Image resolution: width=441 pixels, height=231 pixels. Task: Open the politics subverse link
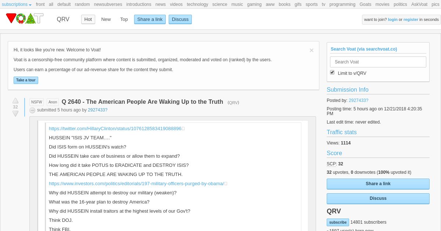point(400,4)
